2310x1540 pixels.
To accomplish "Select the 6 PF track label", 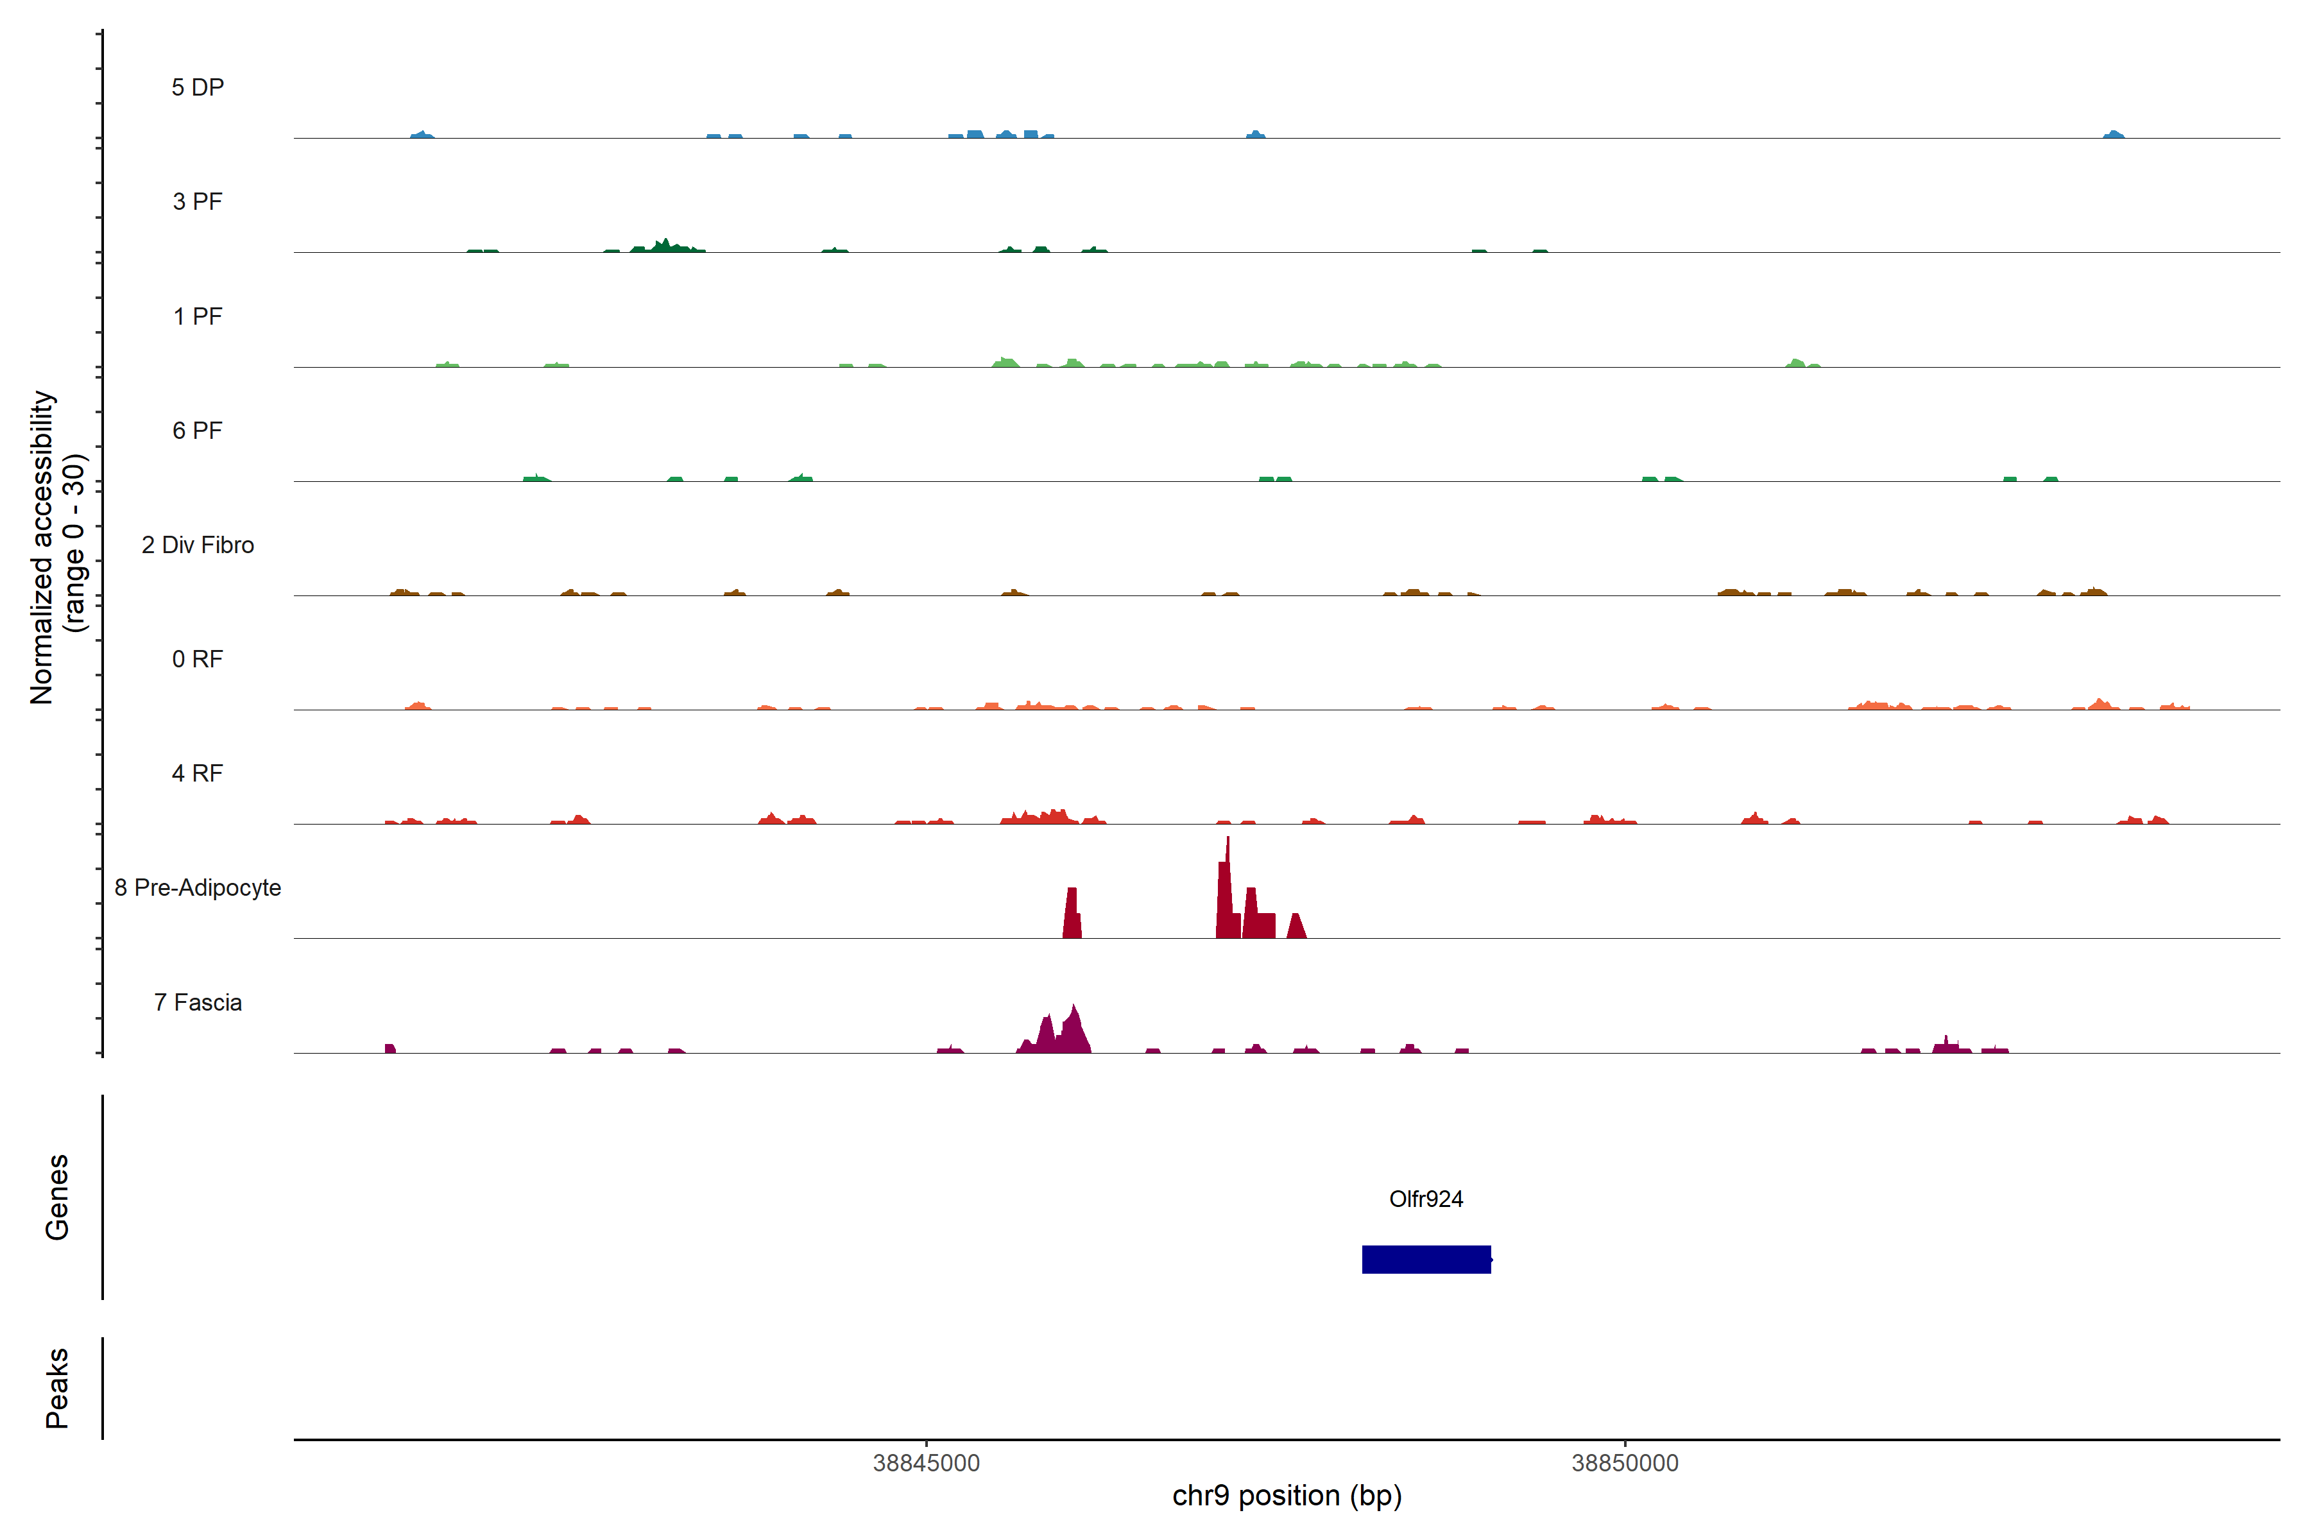I will coord(198,430).
